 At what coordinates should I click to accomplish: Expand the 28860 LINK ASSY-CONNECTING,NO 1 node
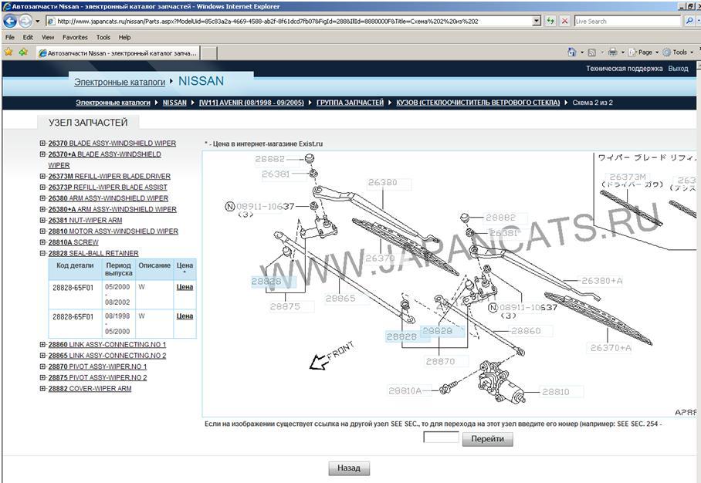click(42, 344)
